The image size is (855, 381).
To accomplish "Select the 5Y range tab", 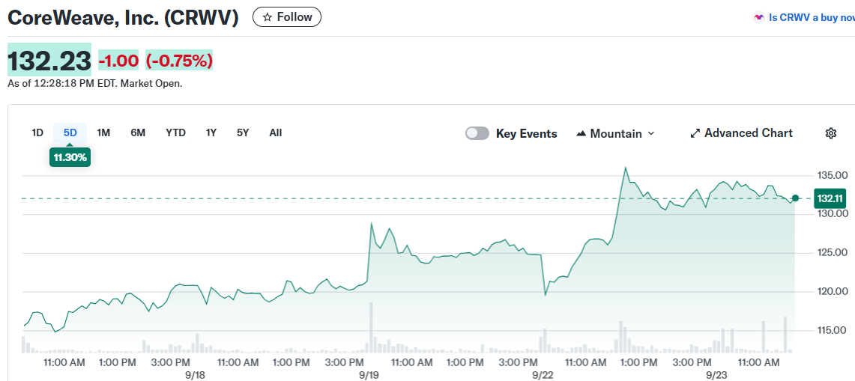I will (x=243, y=132).
